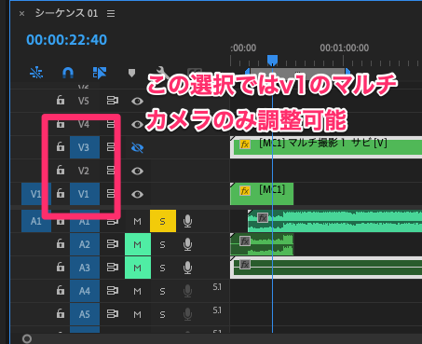422x344 pixels.
Task: Click the blue playhead marker on ruler
Action: pyautogui.click(x=272, y=61)
